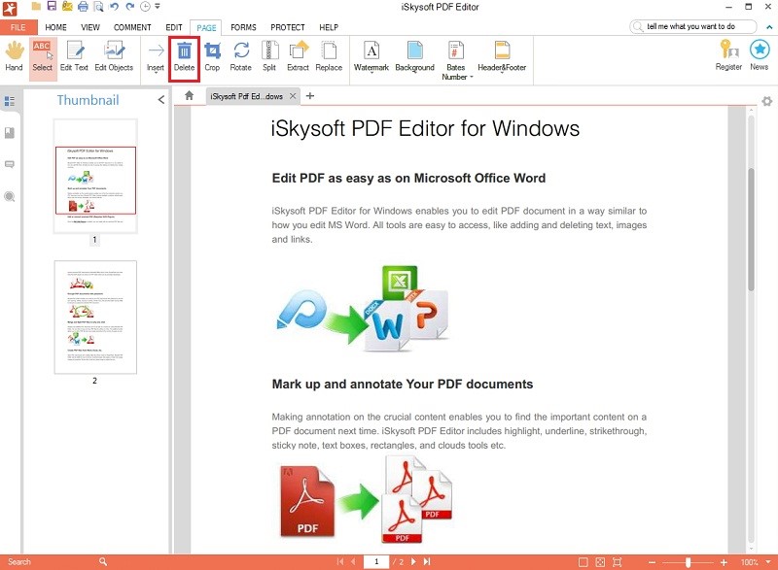Viewport: 778px width, 570px height.
Task: Click the current page number box
Action: pyautogui.click(x=376, y=561)
